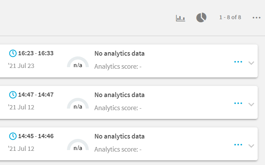Image resolution: width=265 pixels, height=165 pixels.
Task: Click the n/a score gauge for 14:45 entry
Action: tap(78, 145)
